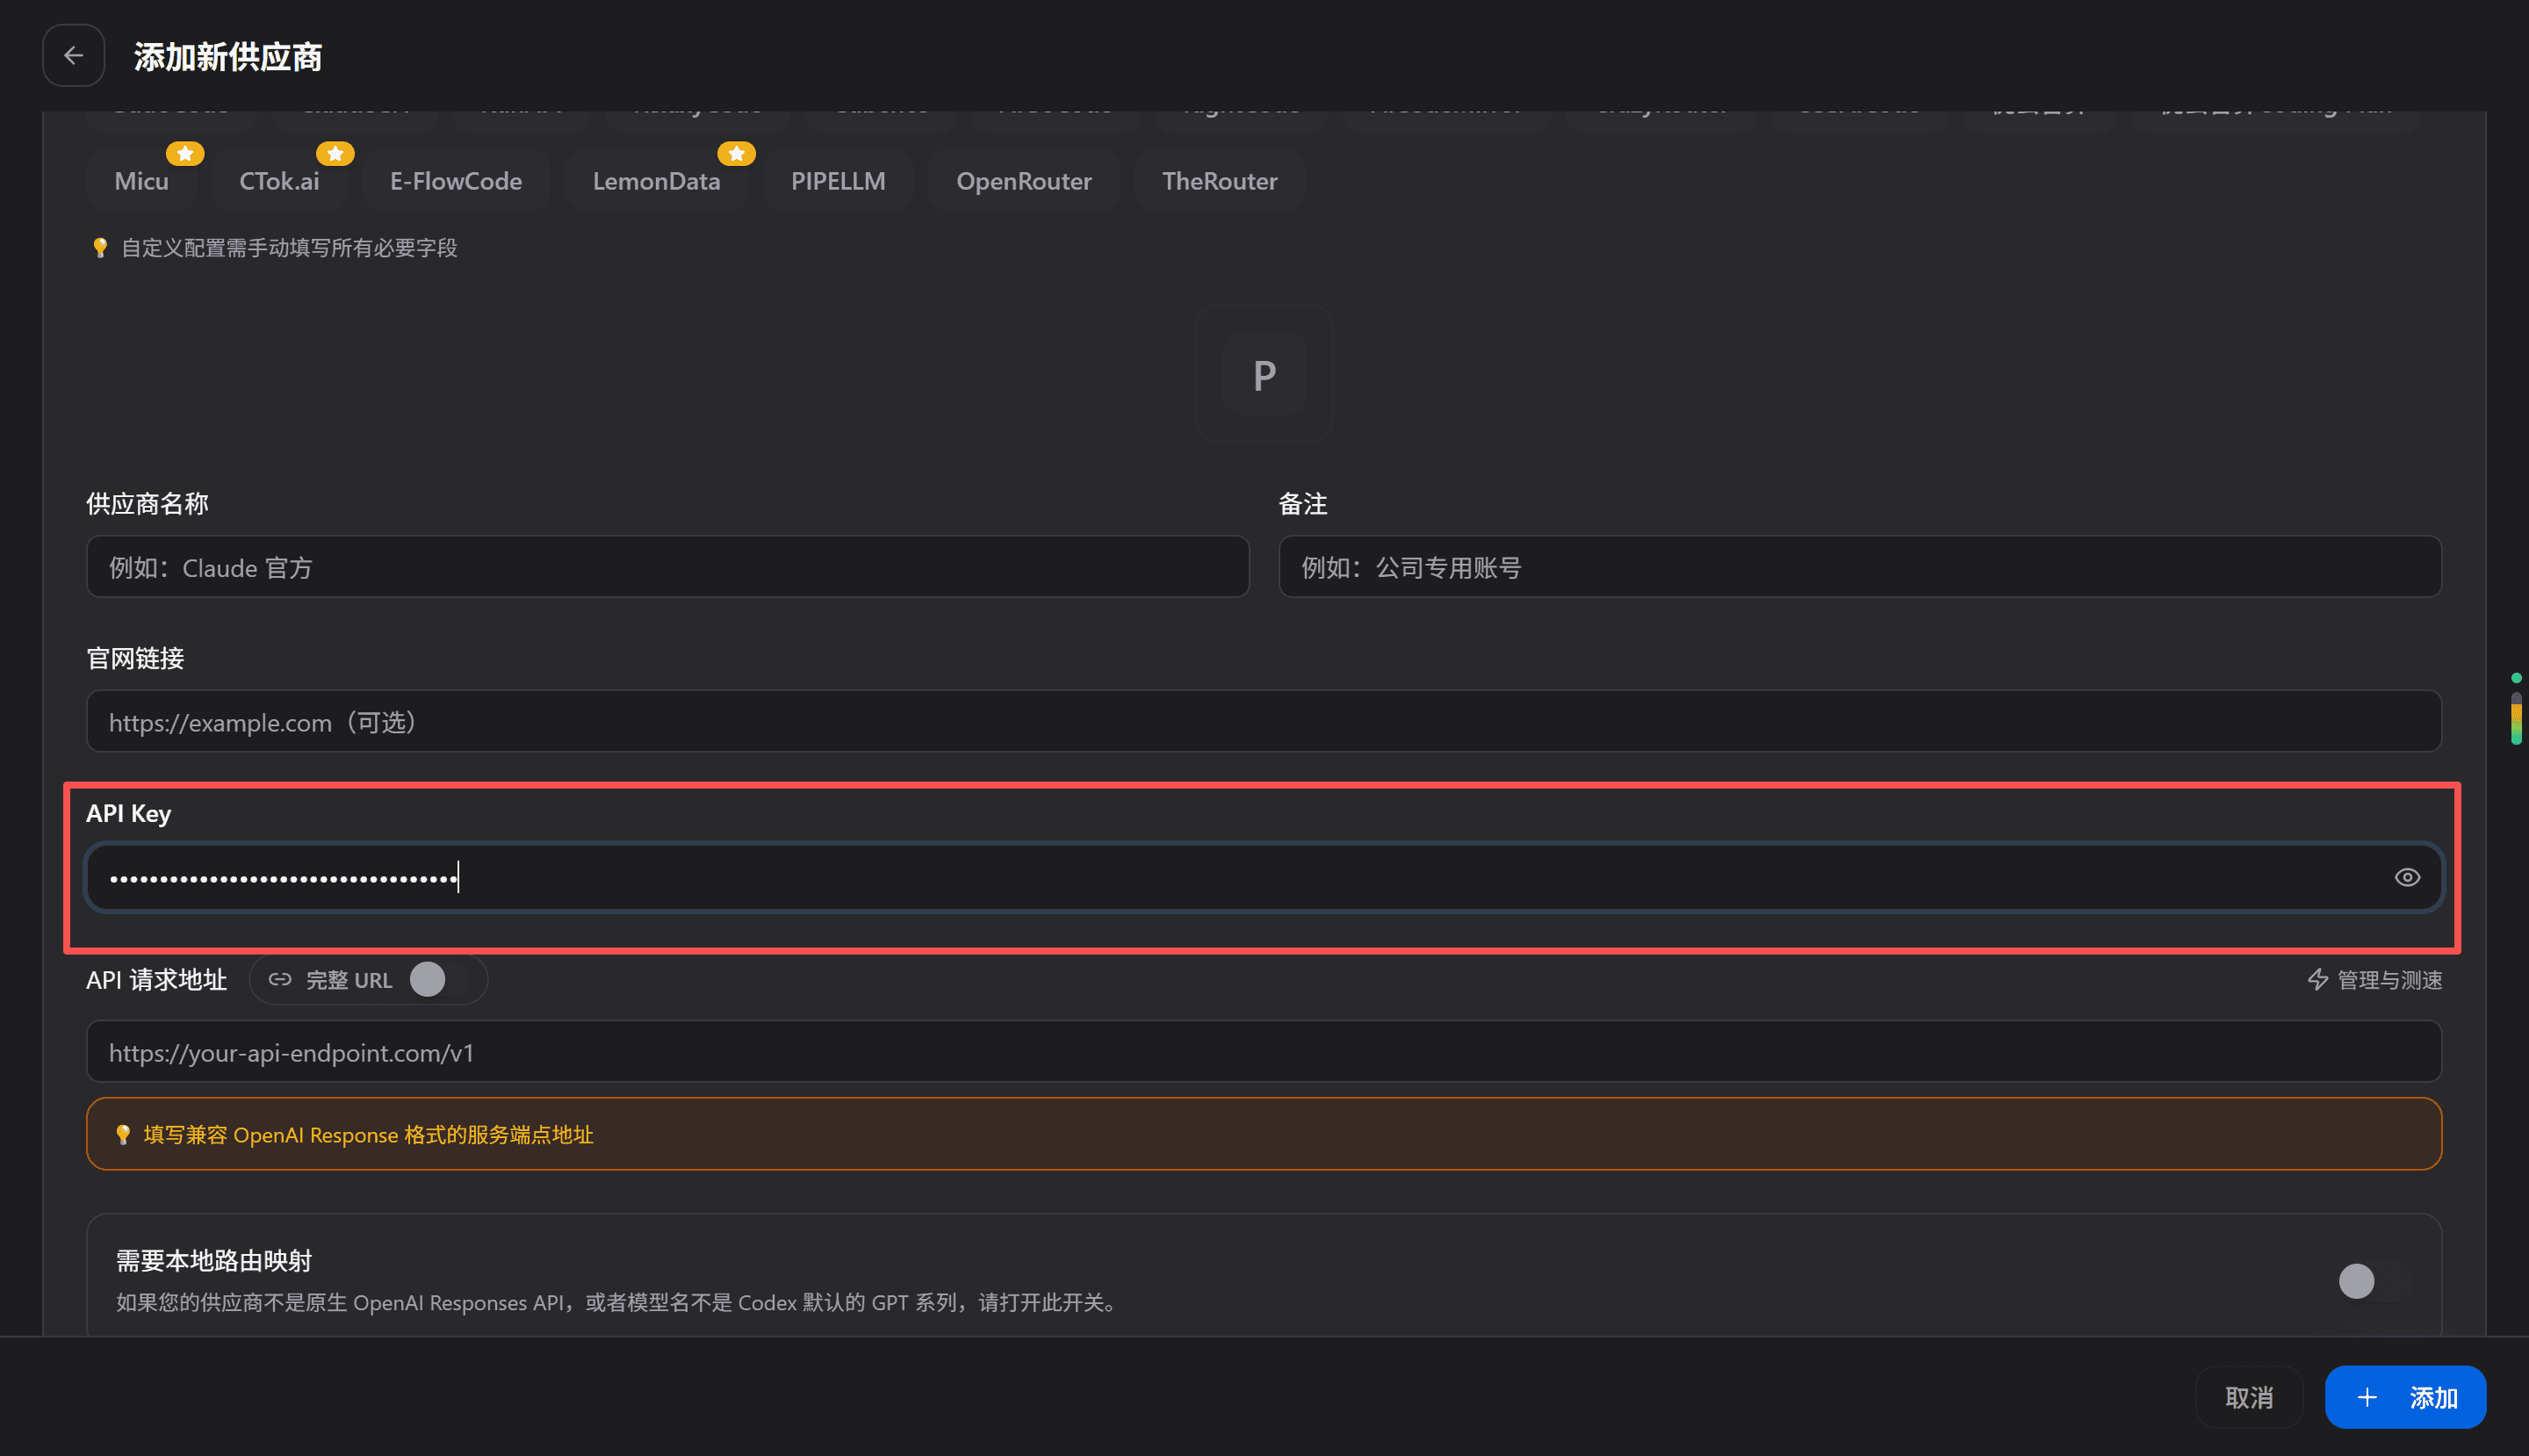2529x1456 pixels.
Task: Click the star badge on CTok.ai
Action: [335, 154]
